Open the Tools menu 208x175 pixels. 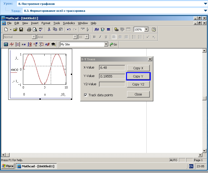(57, 23)
